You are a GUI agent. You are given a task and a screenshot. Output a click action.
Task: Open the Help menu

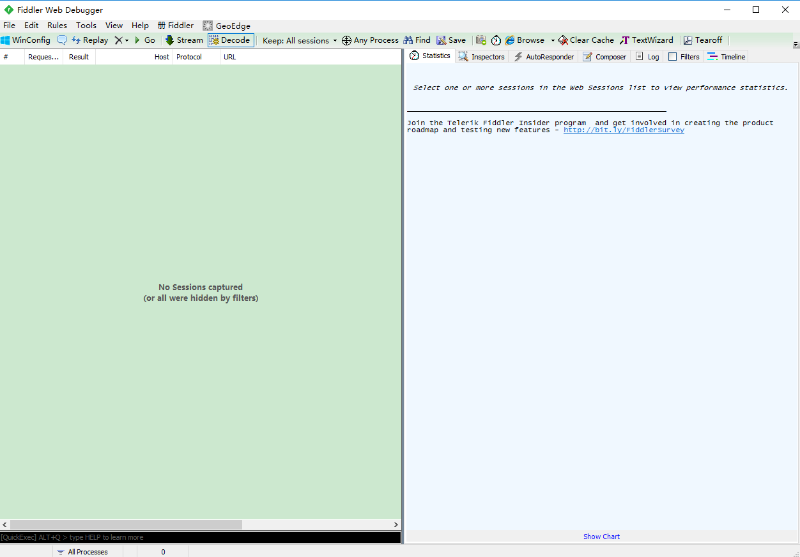tap(140, 26)
